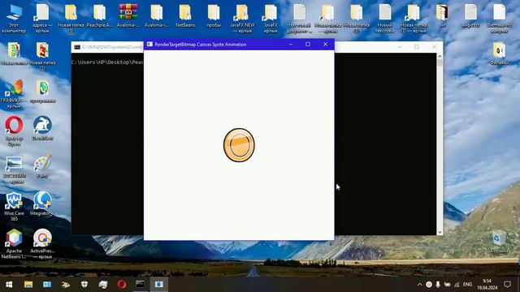
Task: Open the taskbar clock and date
Action: [487, 285]
